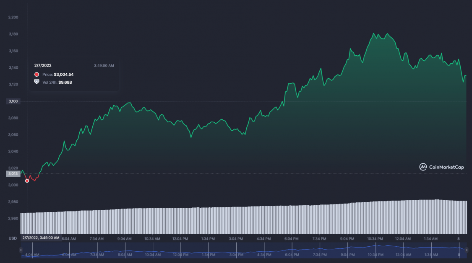Grab the right handle of the range navigator

coord(467,250)
